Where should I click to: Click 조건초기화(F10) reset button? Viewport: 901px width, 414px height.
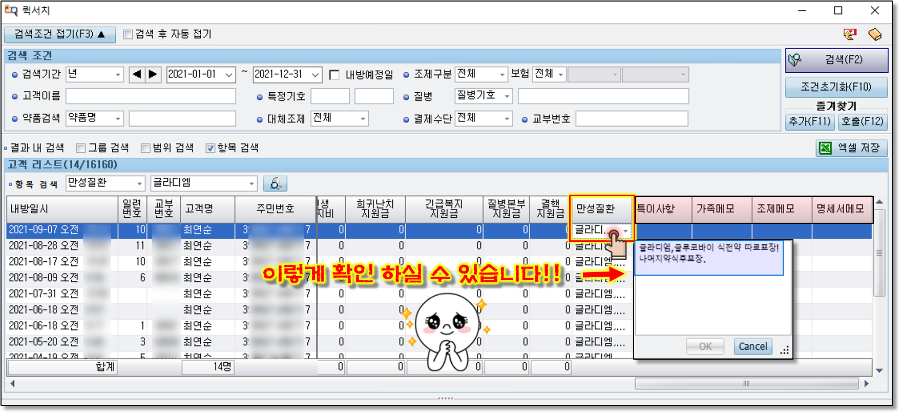tap(836, 87)
